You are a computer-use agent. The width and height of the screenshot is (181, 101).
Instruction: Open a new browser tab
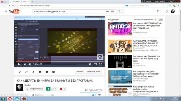click(32, 2)
